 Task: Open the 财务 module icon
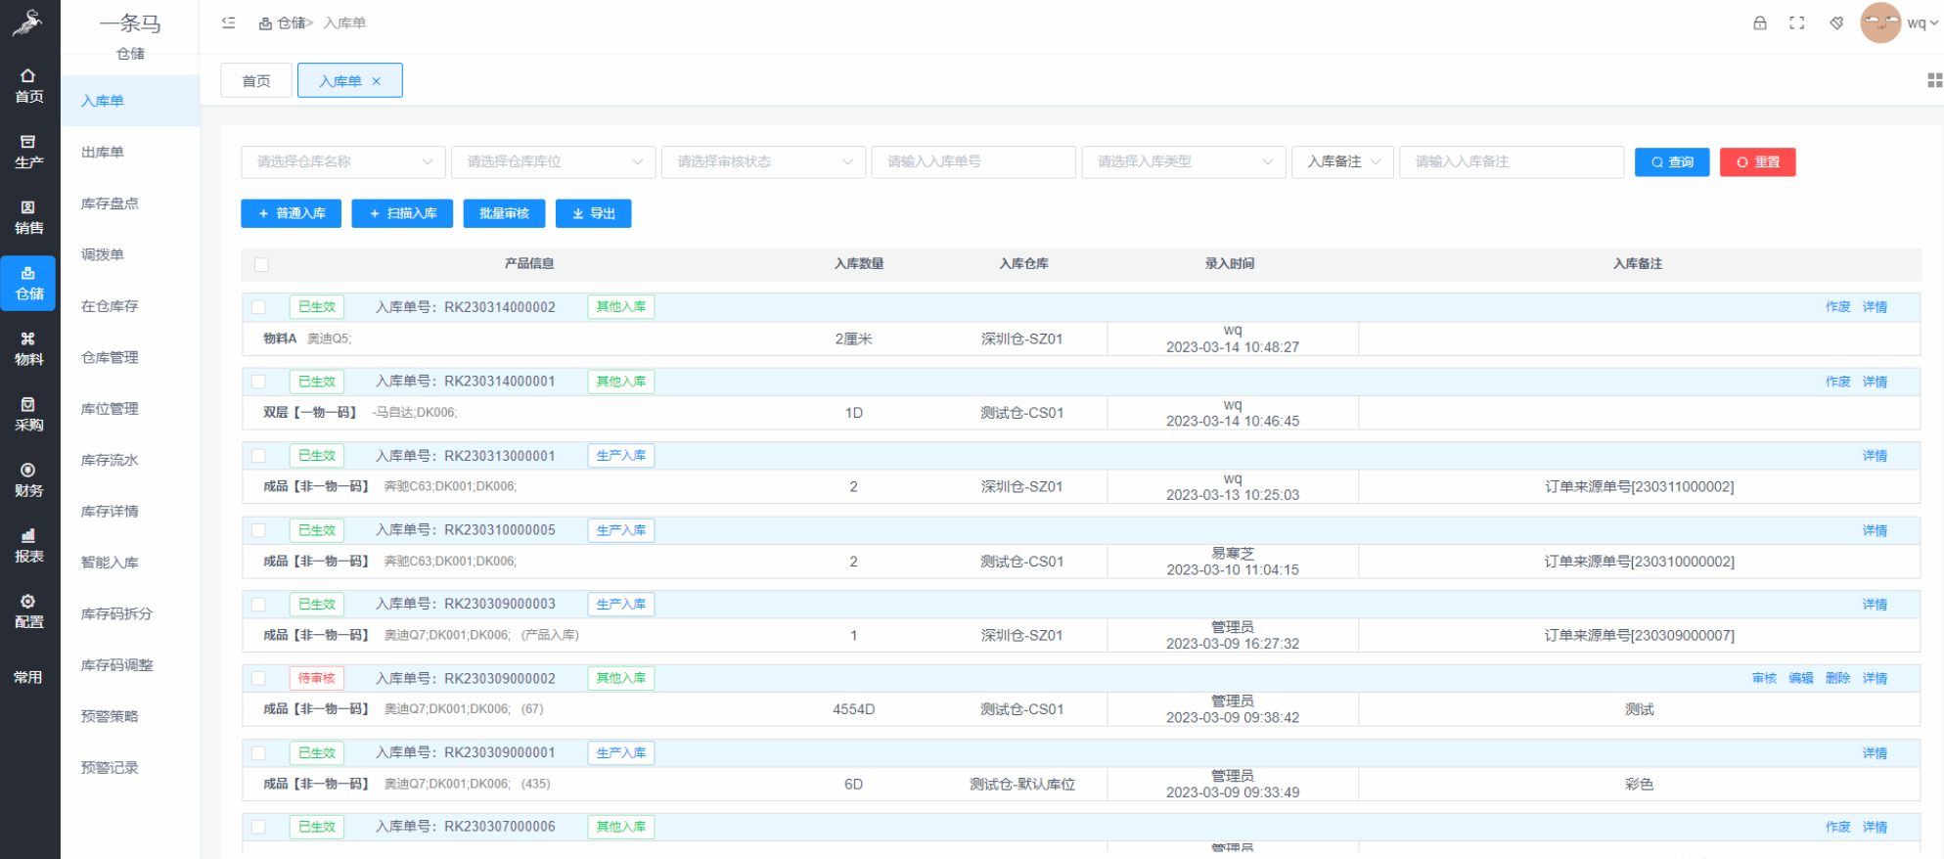29,480
